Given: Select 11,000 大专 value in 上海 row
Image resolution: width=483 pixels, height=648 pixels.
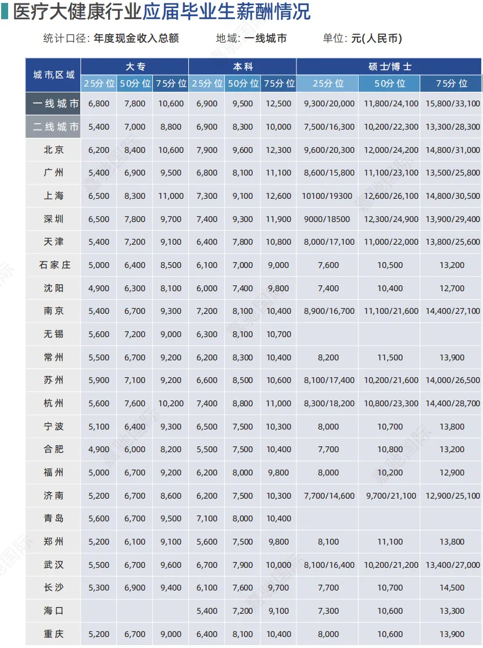Looking at the screenshot, I should click(171, 196).
